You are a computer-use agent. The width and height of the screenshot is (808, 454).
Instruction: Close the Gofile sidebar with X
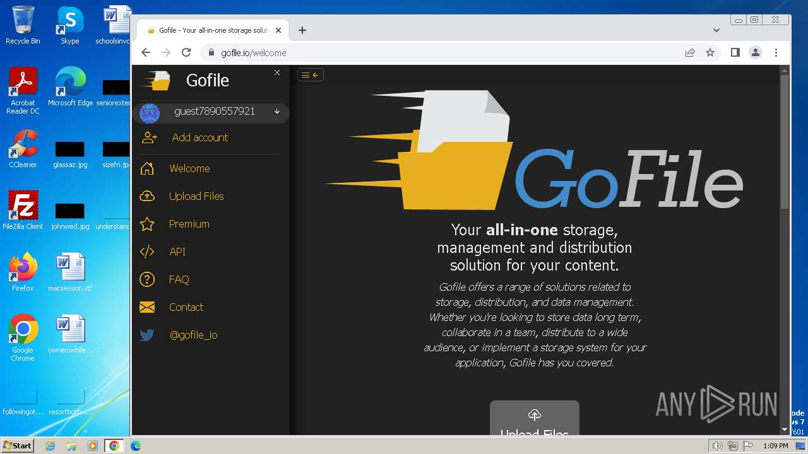coord(277,73)
